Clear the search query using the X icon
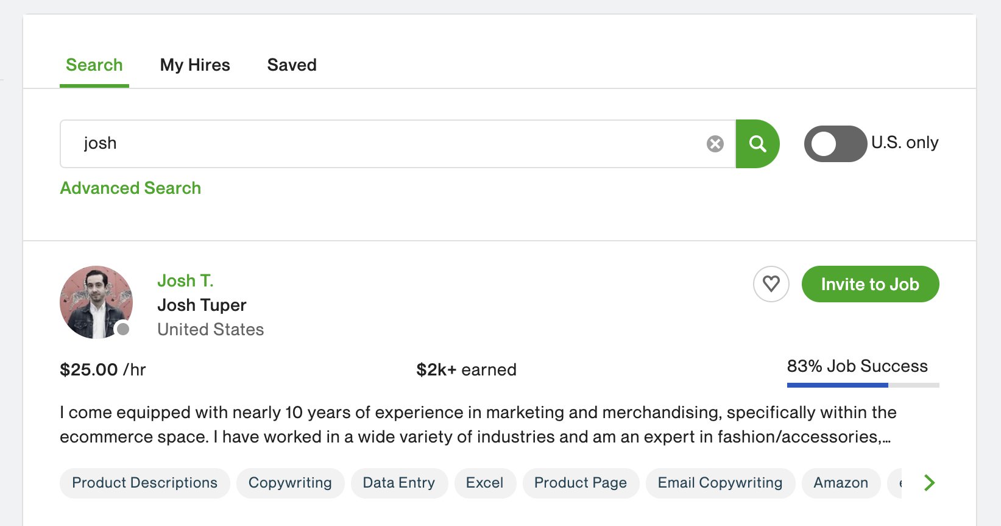1001x526 pixels. coord(714,144)
